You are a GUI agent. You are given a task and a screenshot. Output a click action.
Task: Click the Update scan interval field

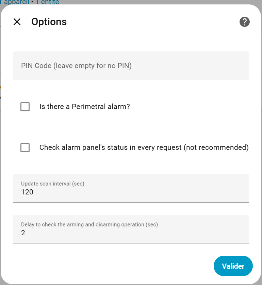131,188
